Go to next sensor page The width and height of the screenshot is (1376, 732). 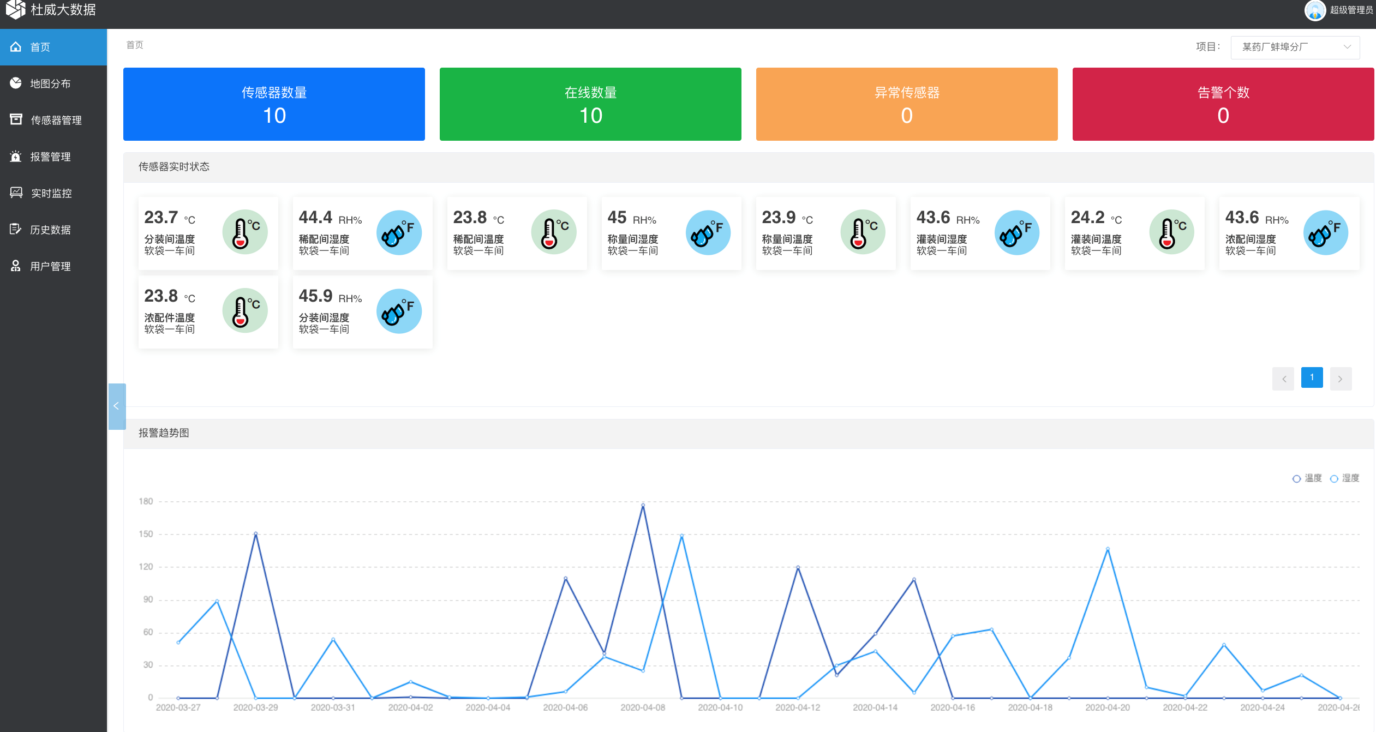pos(1341,379)
